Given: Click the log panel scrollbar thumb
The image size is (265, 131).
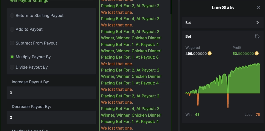Looking at the screenshot, I should click(x=171, y=7).
